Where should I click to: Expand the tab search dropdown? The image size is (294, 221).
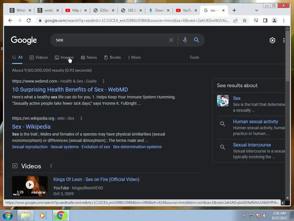point(257,10)
